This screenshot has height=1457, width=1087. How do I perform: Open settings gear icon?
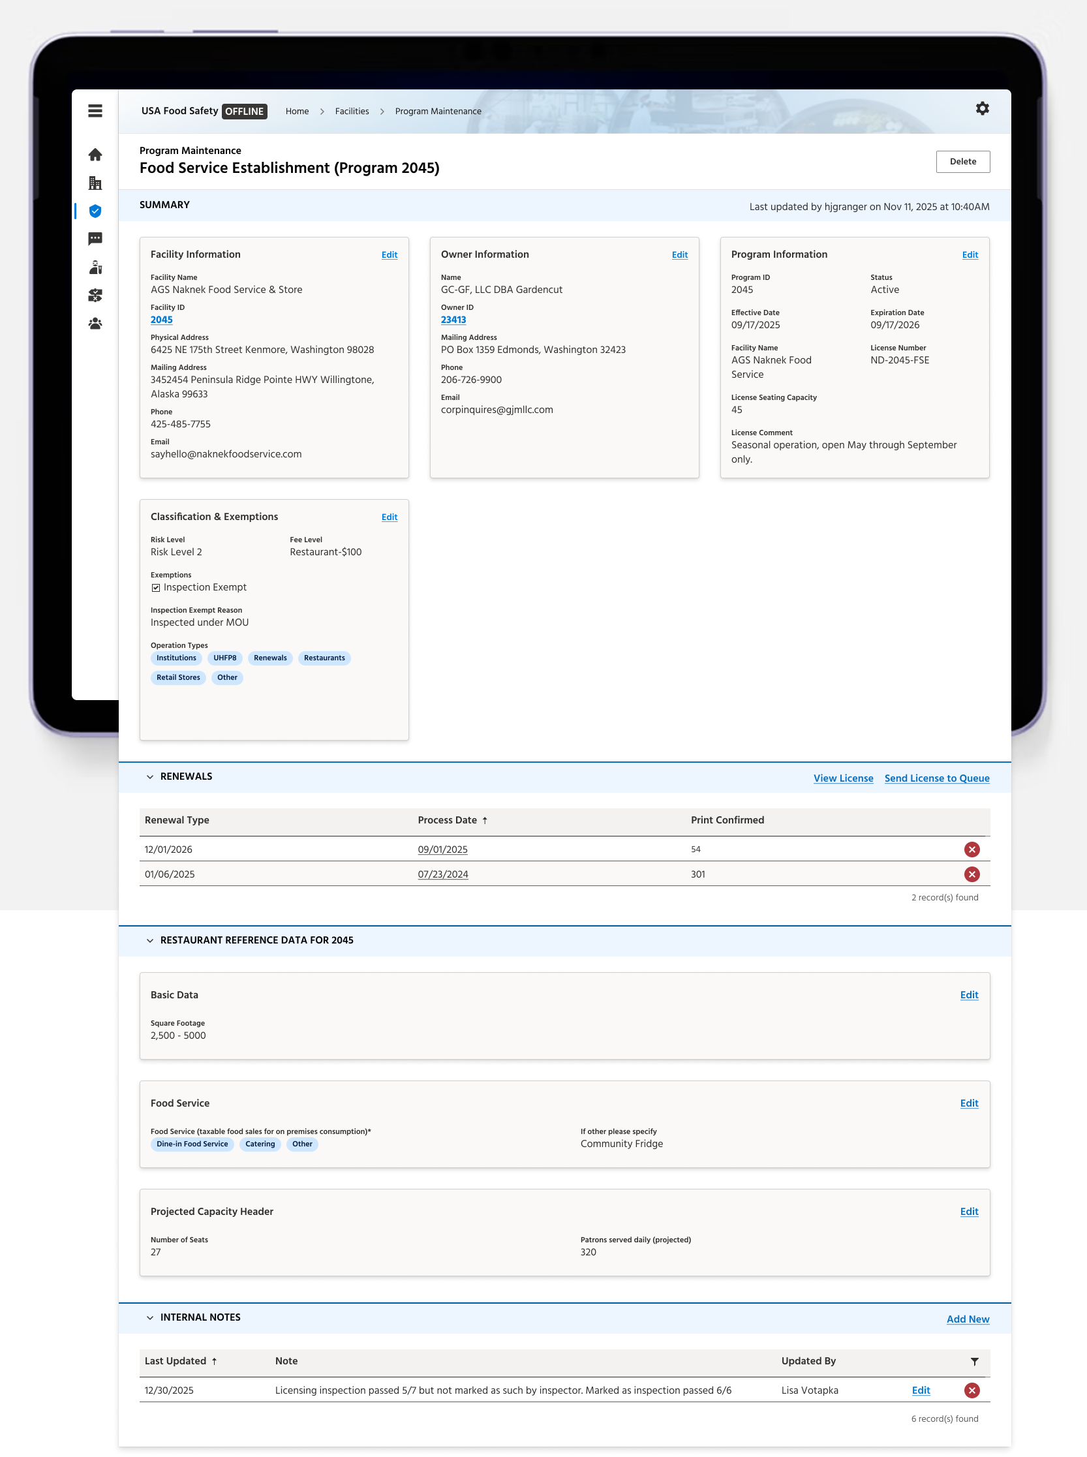pyautogui.click(x=982, y=108)
